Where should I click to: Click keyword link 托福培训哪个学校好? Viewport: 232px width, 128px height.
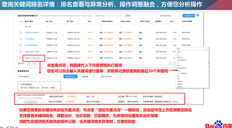(x=32, y=51)
